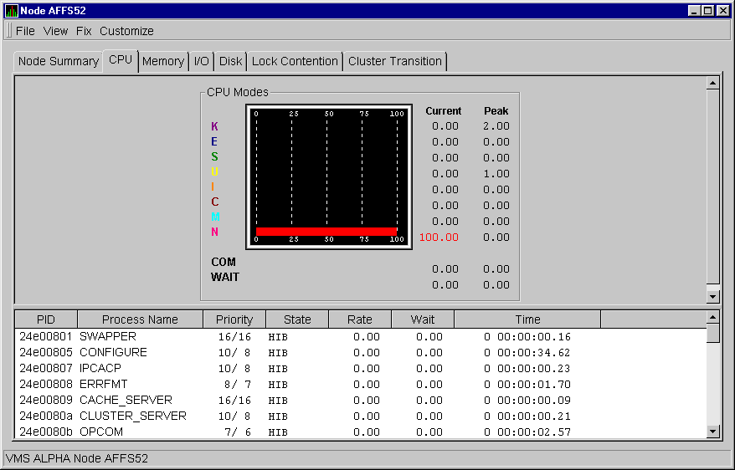Image resolution: width=735 pixels, height=470 pixels.
Task: Open the Fix menu
Action: 84,31
